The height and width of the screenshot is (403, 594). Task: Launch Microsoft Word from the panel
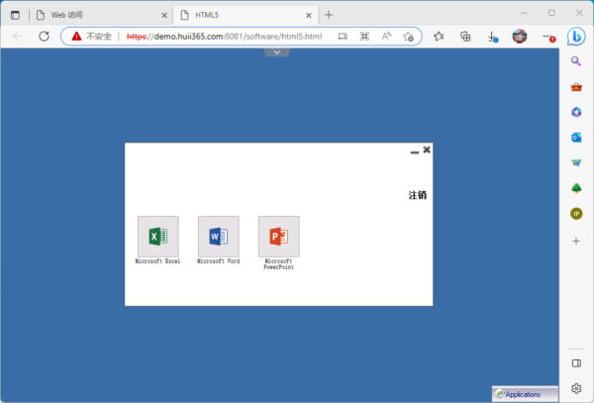[x=218, y=237]
